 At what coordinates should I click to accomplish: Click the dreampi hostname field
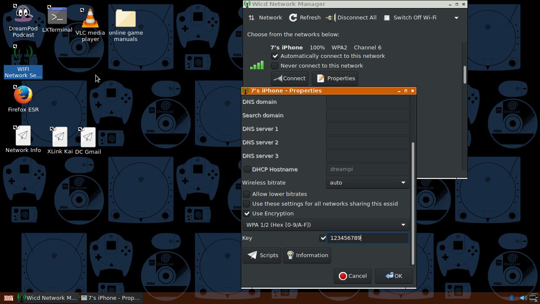point(368,169)
